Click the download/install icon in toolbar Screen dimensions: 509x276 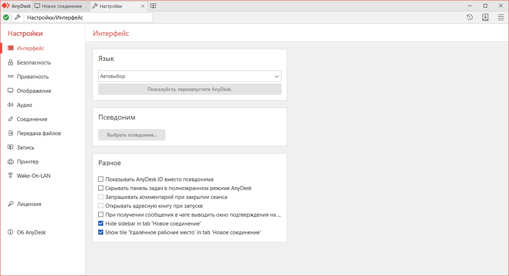pyautogui.click(x=485, y=18)
